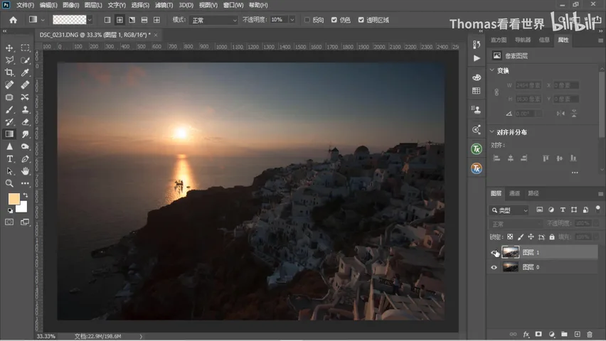Toggle lock all
This screenshot has height=341, width=606.
click(x=552, y=237)
